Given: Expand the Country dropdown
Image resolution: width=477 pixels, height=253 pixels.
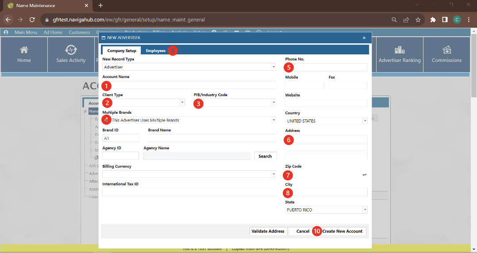Looking at the screenshot, I should 365,121.
